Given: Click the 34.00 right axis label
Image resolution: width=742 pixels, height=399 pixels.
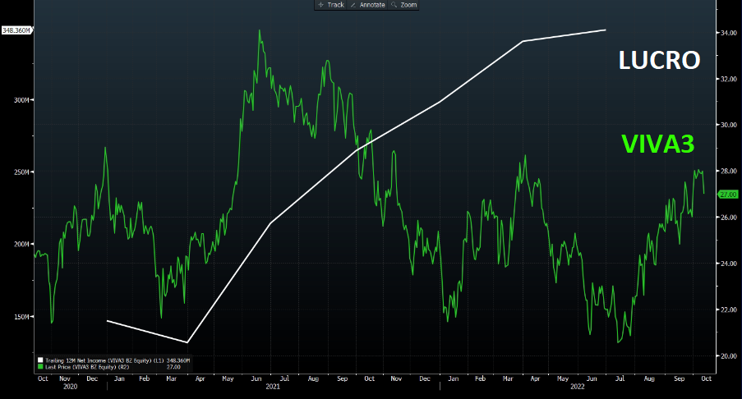Looking at the screenshot, I should coord(728,33).
